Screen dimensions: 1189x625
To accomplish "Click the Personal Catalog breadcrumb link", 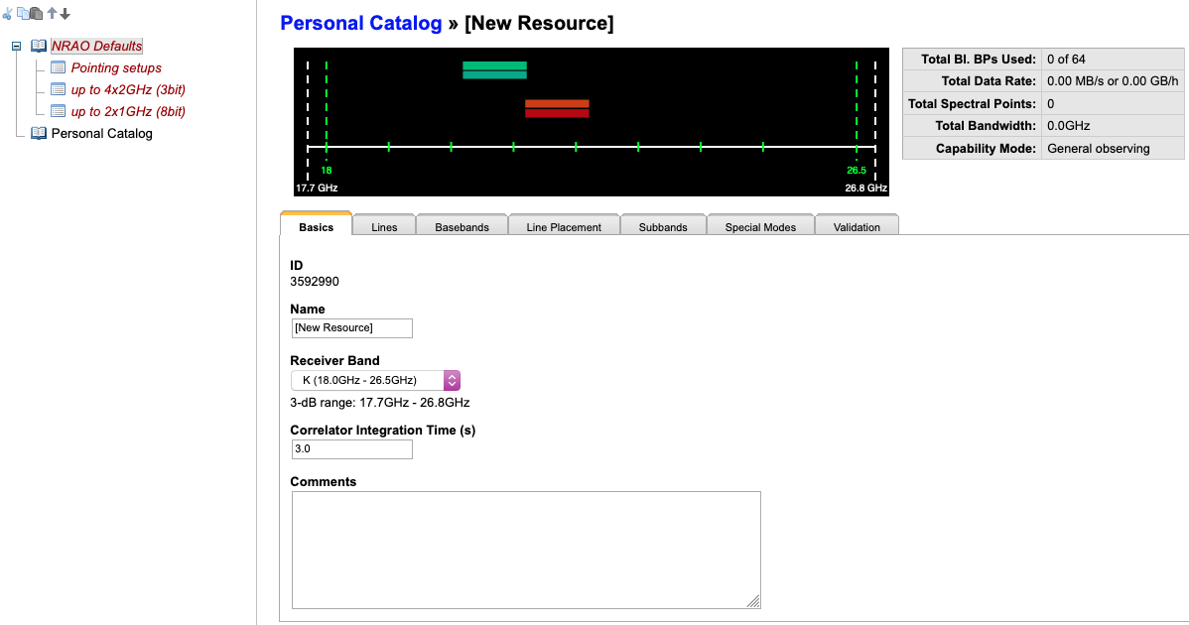I will [x=361, y=23].
